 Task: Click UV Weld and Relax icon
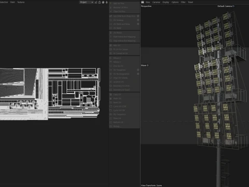(111, 24)
